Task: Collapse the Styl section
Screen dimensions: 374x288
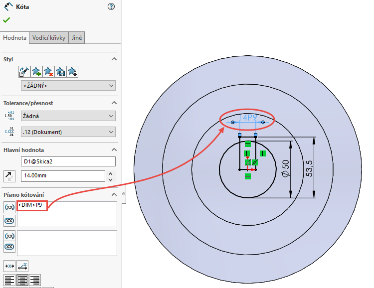Action: [114, 59]
